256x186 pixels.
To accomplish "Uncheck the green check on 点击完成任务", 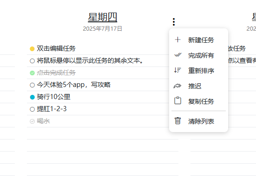I will [x=33, y=73].
